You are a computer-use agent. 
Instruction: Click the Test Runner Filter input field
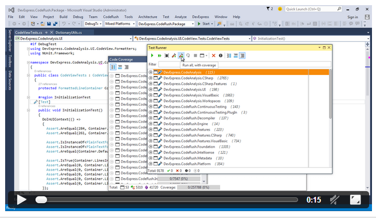pos(245,64)
